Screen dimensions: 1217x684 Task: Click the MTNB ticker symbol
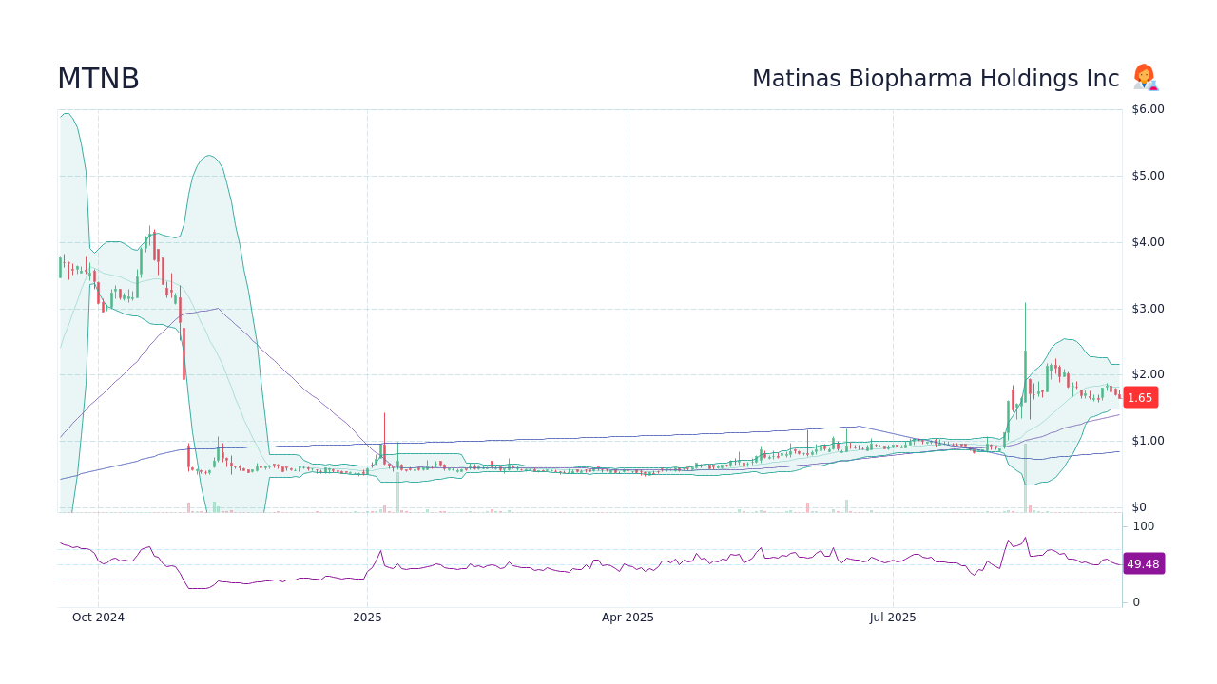(98, 79)
